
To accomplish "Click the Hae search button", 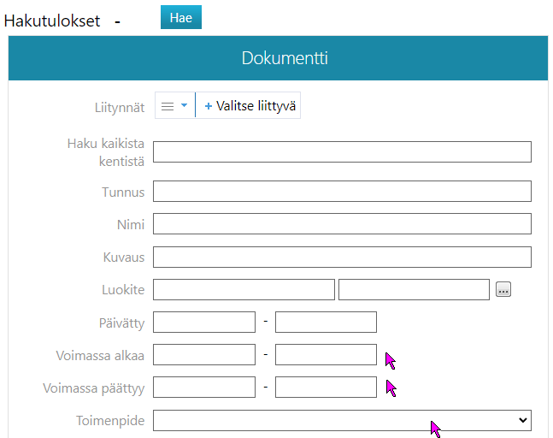I will pos(180,17).
